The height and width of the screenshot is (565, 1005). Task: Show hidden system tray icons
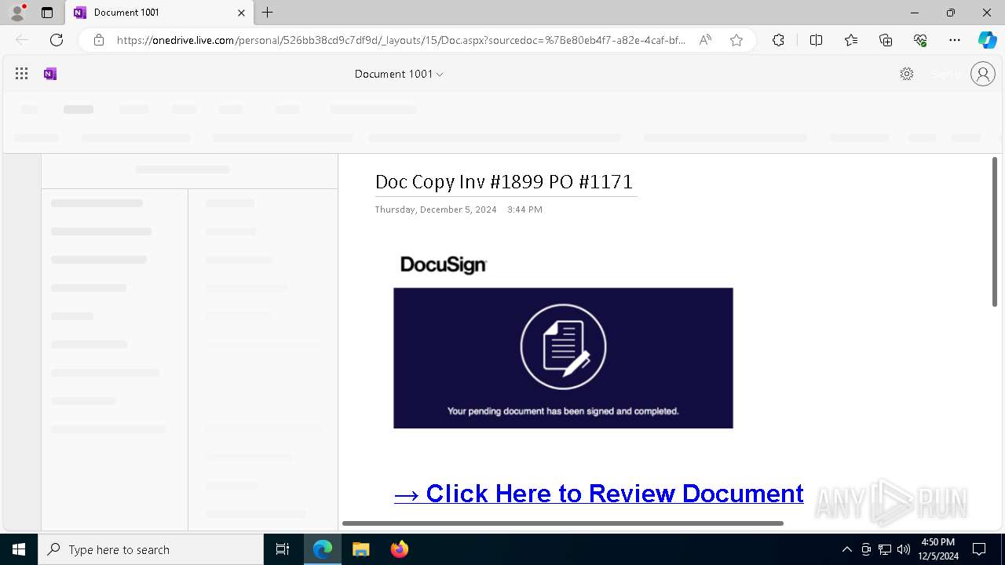846,549
